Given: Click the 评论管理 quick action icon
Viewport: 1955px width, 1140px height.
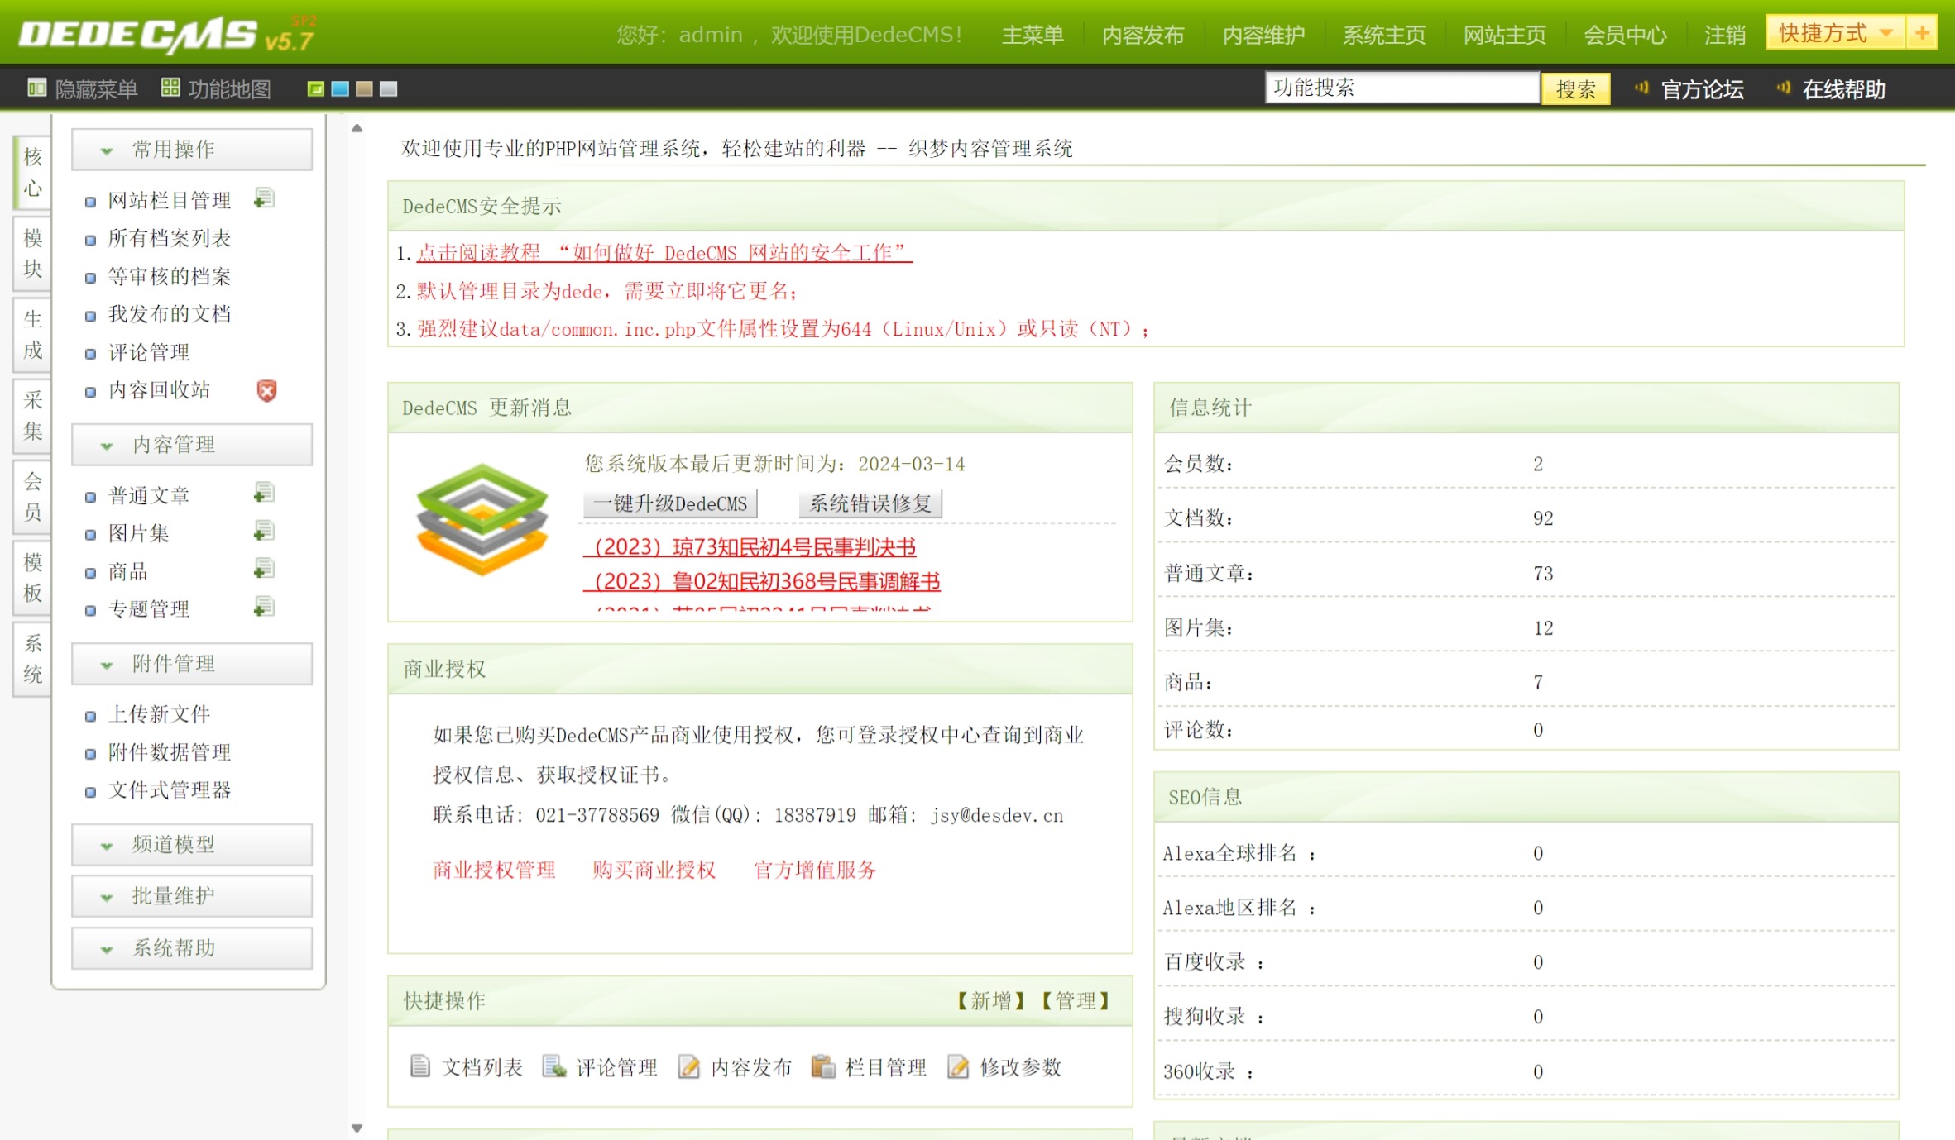Looking at the screenshot, I should 553,1066.
